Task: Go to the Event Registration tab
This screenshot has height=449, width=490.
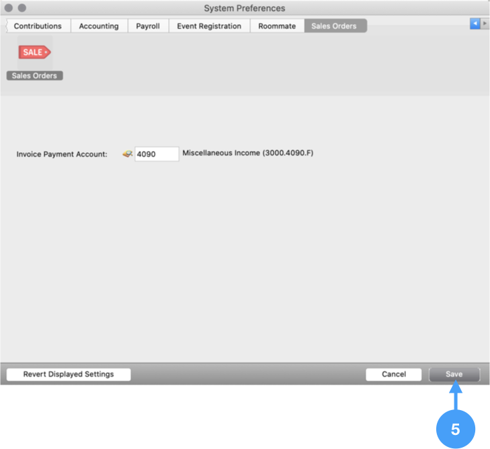Action: tap(209, 26)
